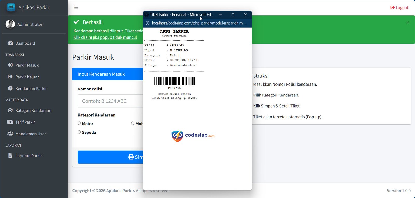This screenshot has height=198, width=415.
Task: Minimize the Tiket Parkir popup window
Action: 220,15
